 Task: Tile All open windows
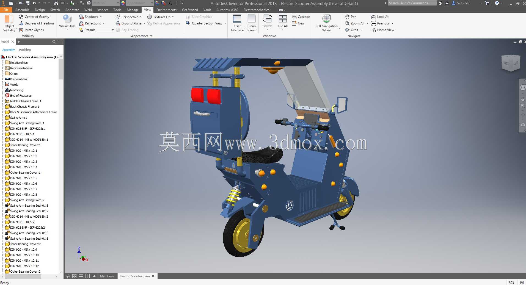coord(283,23)
